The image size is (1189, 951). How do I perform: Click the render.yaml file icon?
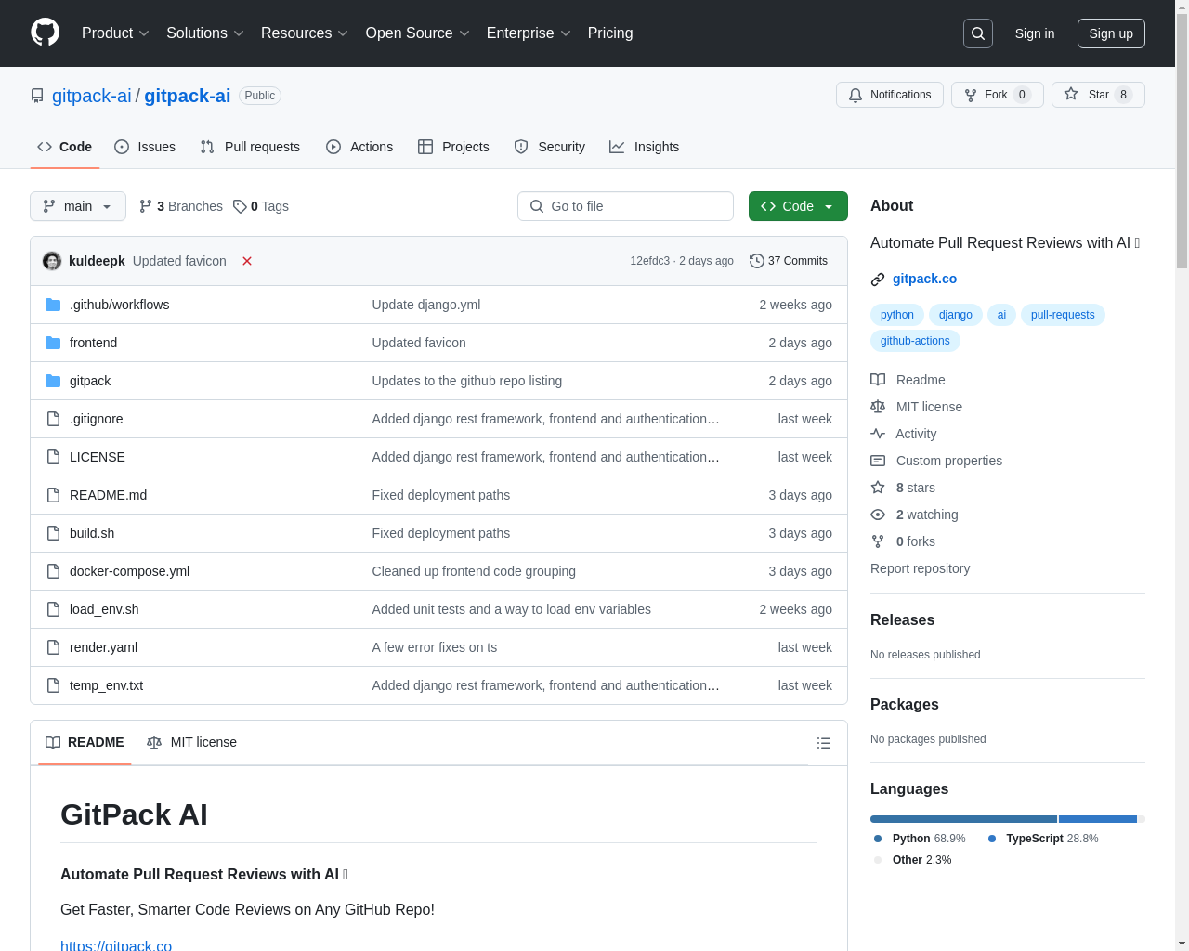[x=53, y=647]
